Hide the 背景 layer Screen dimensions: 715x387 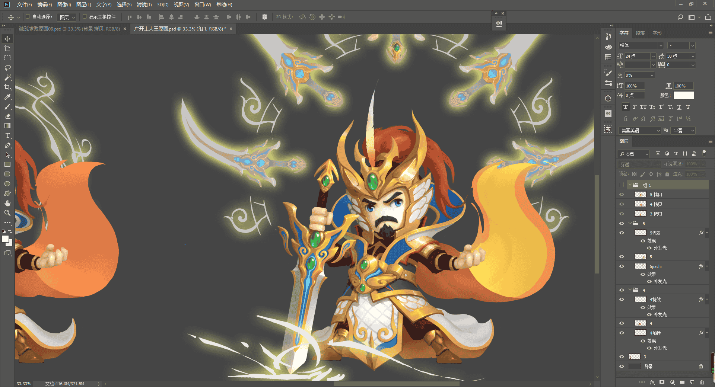pyautogui.click(x=622, y=367)
